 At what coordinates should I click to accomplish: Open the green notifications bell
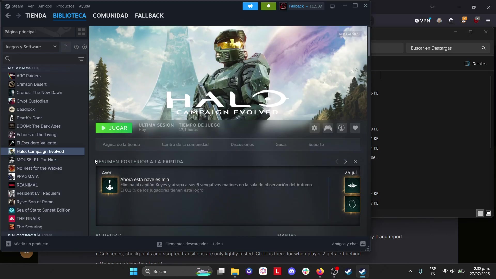click(268, 6)
